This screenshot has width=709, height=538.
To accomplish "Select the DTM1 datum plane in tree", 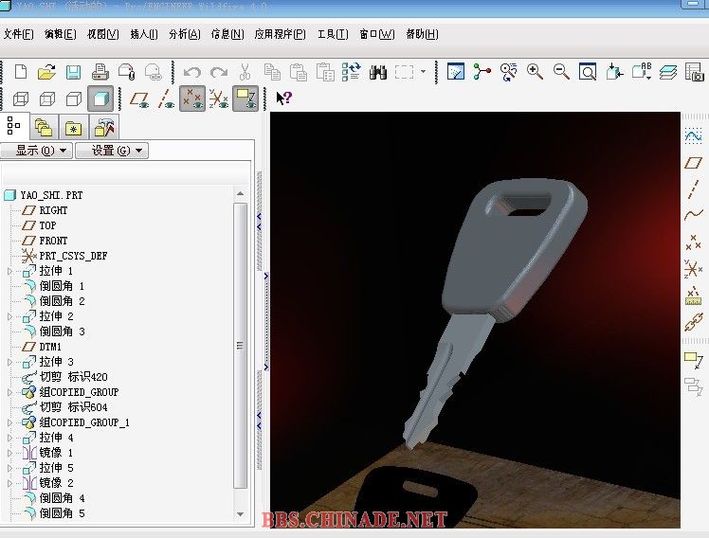I will tap(49, 347).
